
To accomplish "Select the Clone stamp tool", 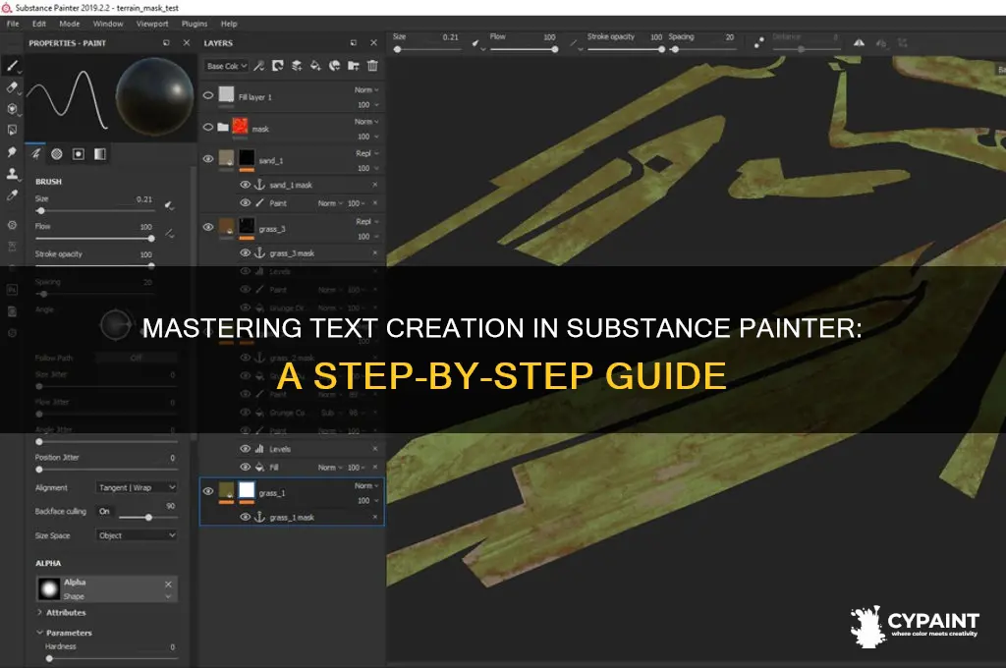I will pos(12,173).
